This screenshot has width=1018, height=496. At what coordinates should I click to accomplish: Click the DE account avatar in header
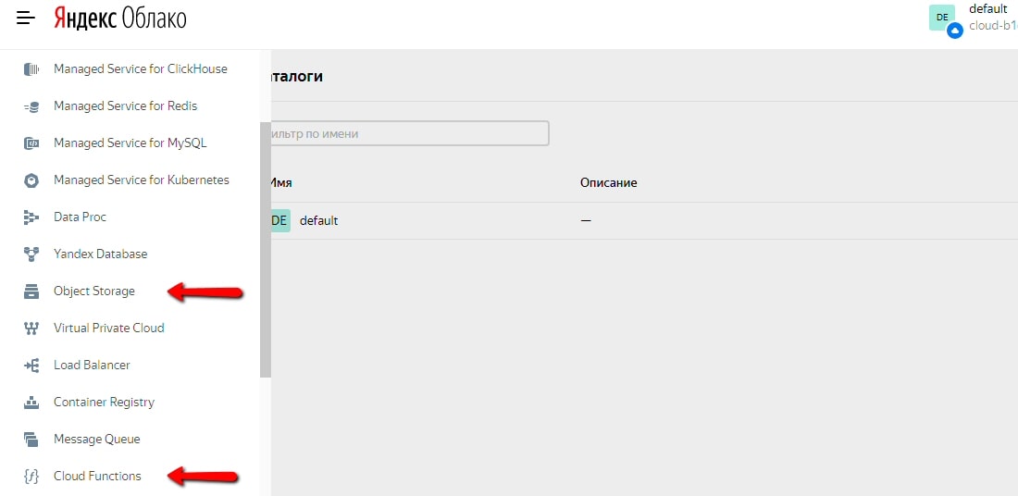(x=942, y=18)
